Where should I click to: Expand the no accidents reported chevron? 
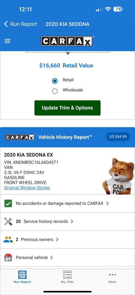[x=107, y=203]
